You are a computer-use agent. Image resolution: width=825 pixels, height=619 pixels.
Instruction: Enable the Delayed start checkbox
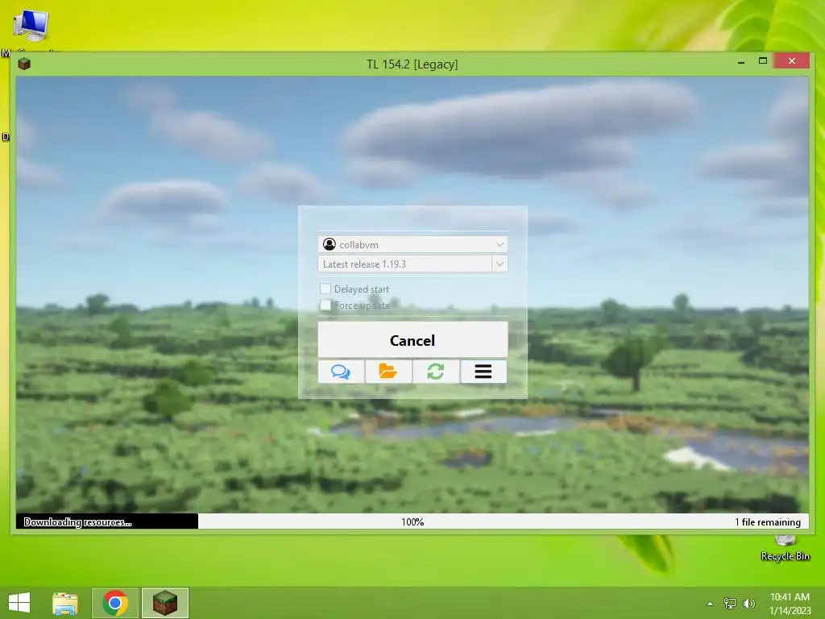coord(325,289)
